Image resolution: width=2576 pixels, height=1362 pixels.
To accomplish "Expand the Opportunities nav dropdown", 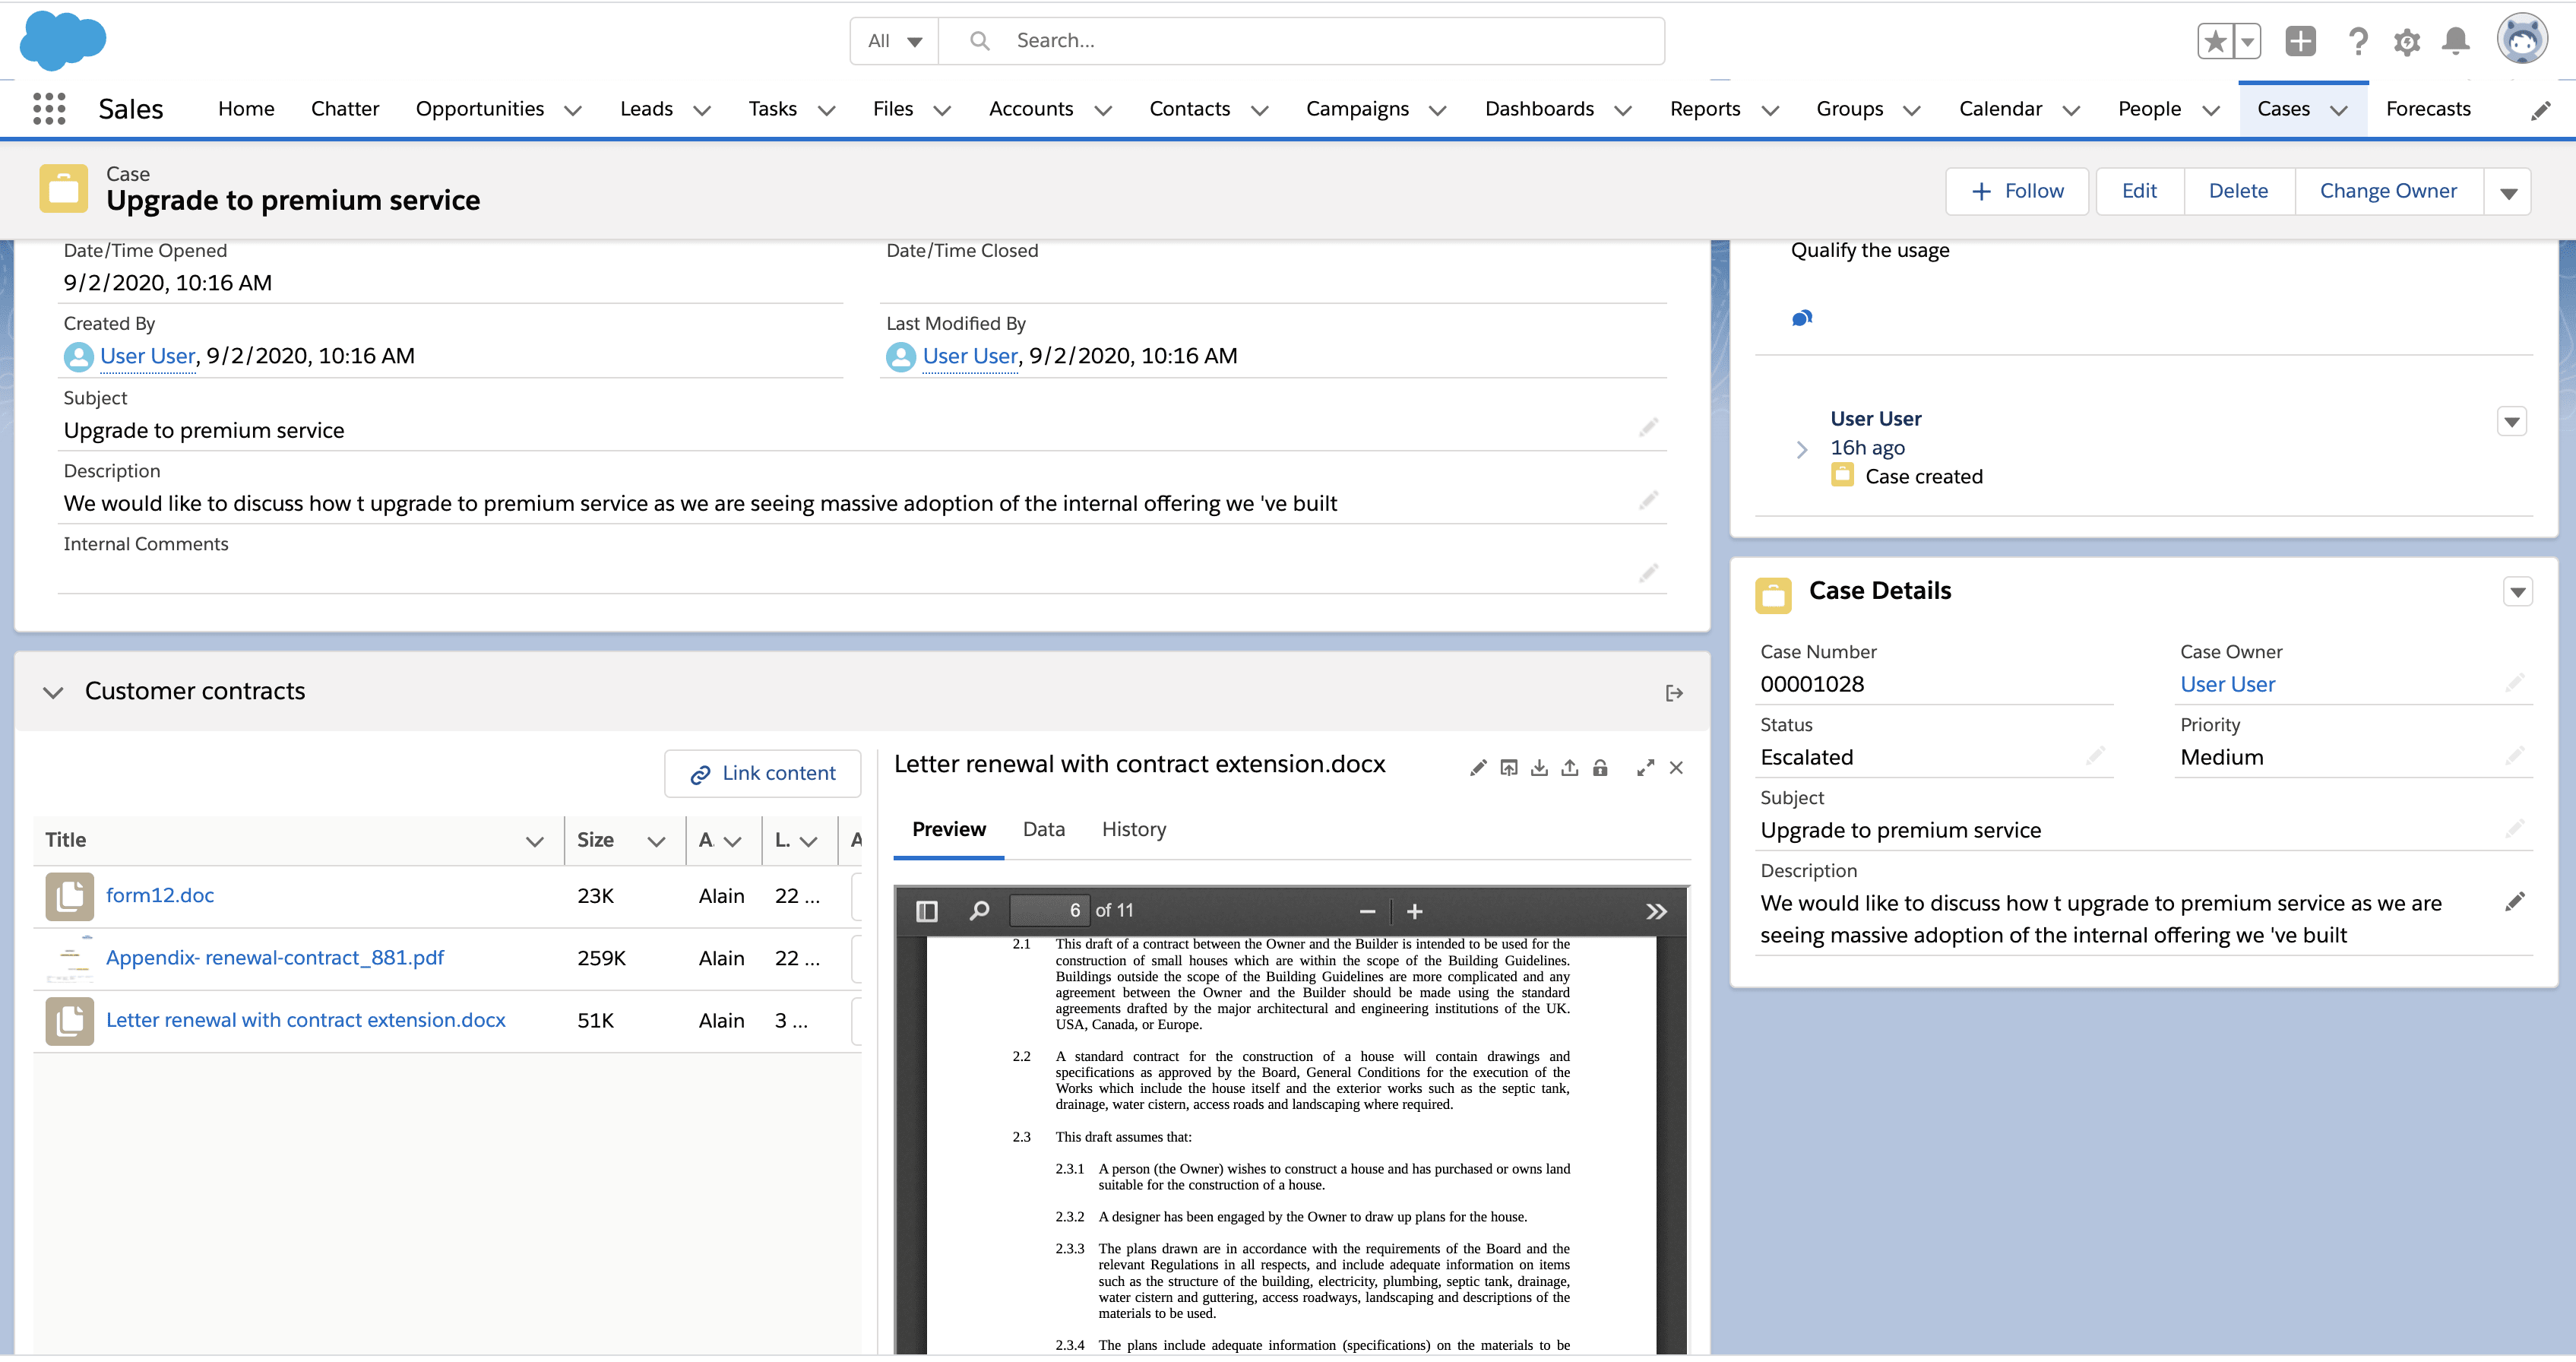I will 573,110.
